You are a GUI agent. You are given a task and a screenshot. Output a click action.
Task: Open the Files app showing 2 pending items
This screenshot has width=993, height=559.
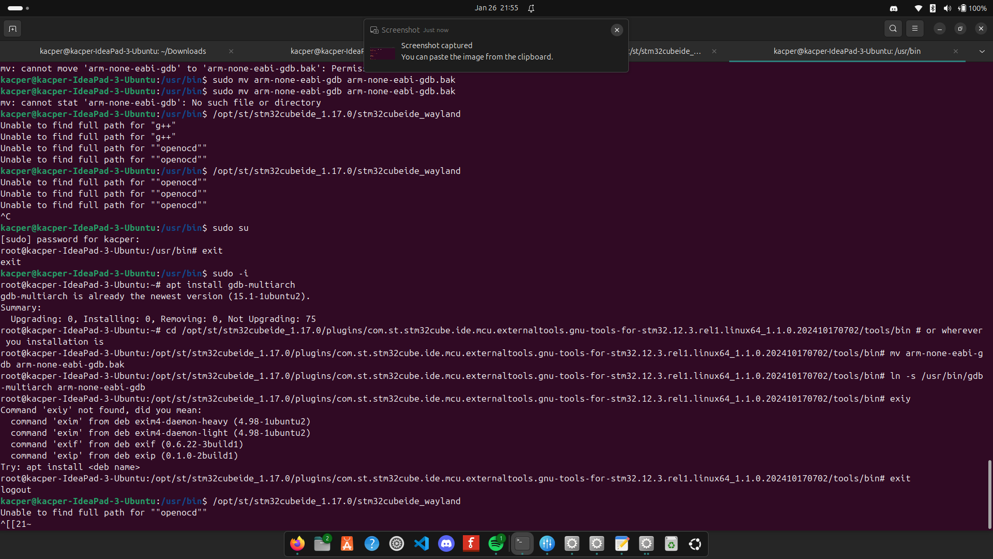(322, 543)
